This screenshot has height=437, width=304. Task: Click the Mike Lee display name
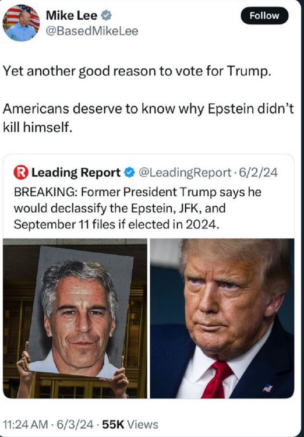(x=72, y=16)
